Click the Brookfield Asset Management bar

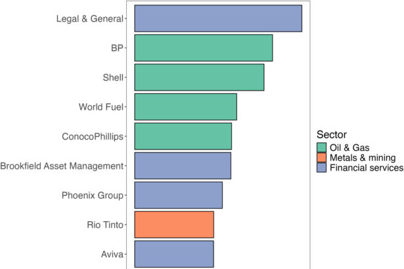183,165
